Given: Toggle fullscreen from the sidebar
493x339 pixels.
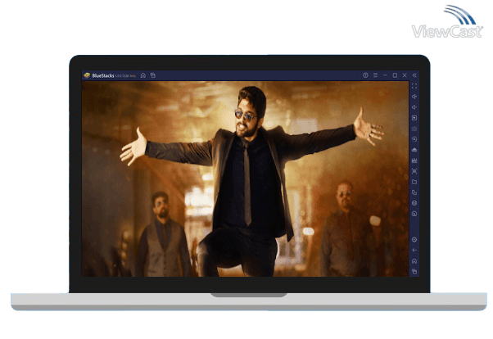Looking at the screenshot, I should coord(414,86).
